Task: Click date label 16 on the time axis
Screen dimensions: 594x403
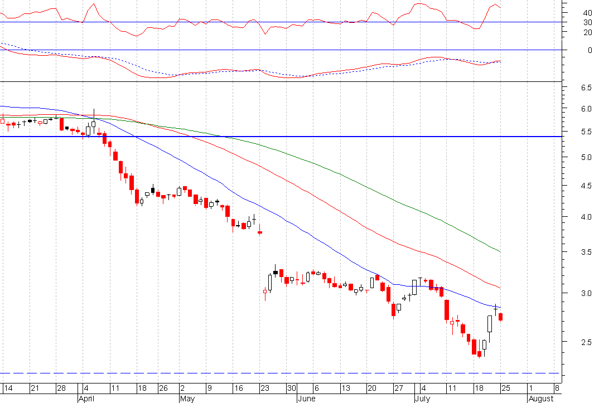Action: pos(238,388)
